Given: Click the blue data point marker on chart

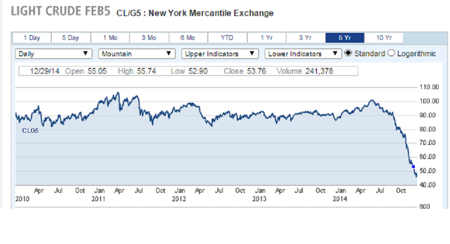Looking at the screenshot, I should click(413, 166).
